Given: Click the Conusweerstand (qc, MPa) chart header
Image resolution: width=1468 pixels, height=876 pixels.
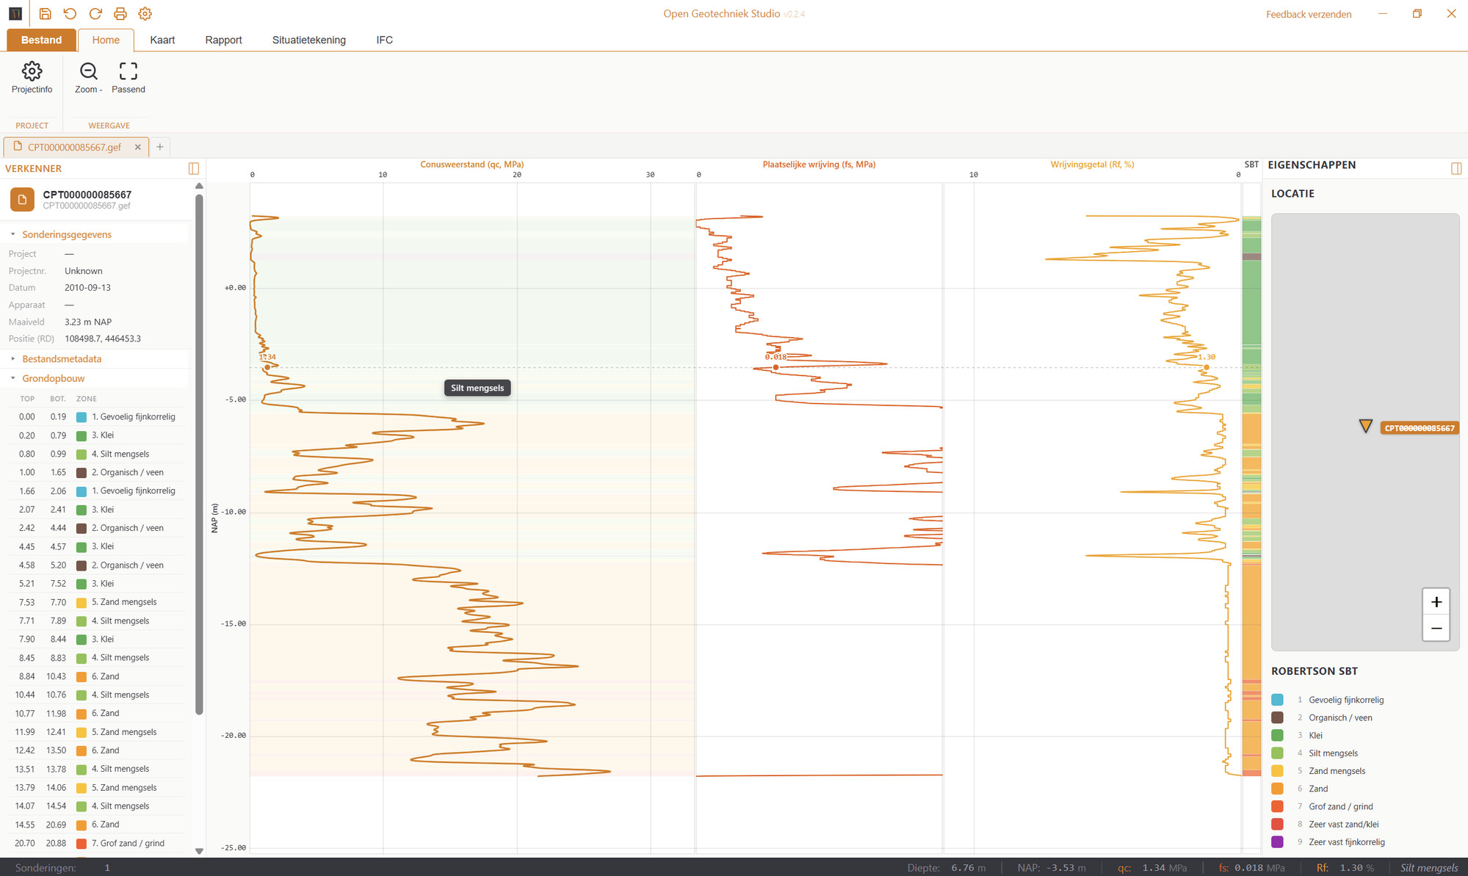Looking at the screenshot, I should (471, 164).
